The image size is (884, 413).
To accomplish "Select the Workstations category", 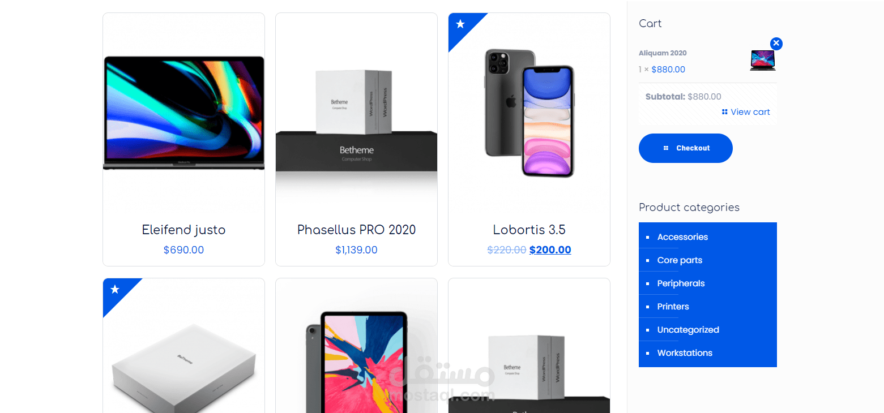I will (685, 353).
